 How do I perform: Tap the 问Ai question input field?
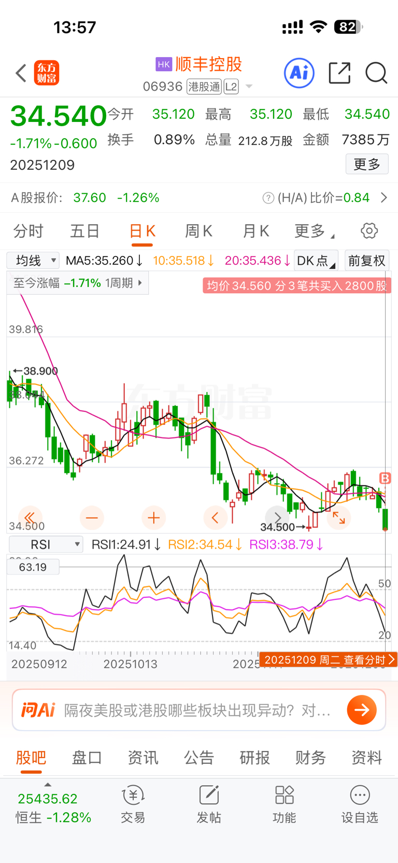[x=199, y=709]
